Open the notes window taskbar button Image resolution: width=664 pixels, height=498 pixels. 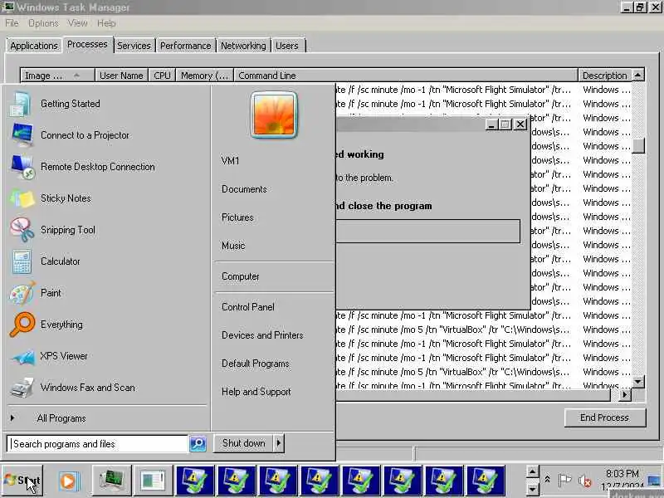coord(153,481)
